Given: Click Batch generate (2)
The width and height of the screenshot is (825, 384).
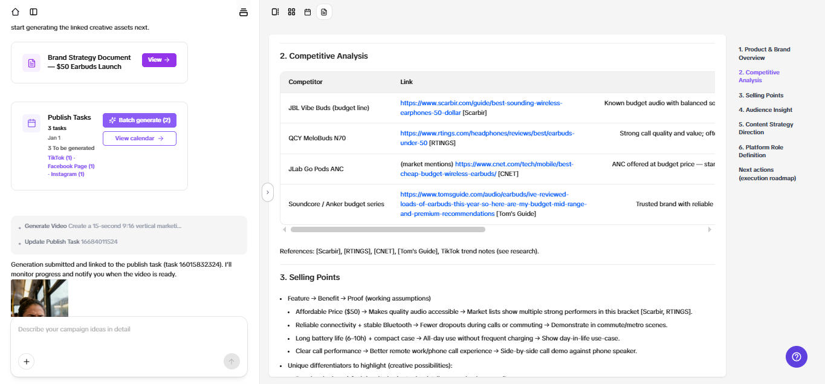Looking at the screenshot, I should (139, 120).
